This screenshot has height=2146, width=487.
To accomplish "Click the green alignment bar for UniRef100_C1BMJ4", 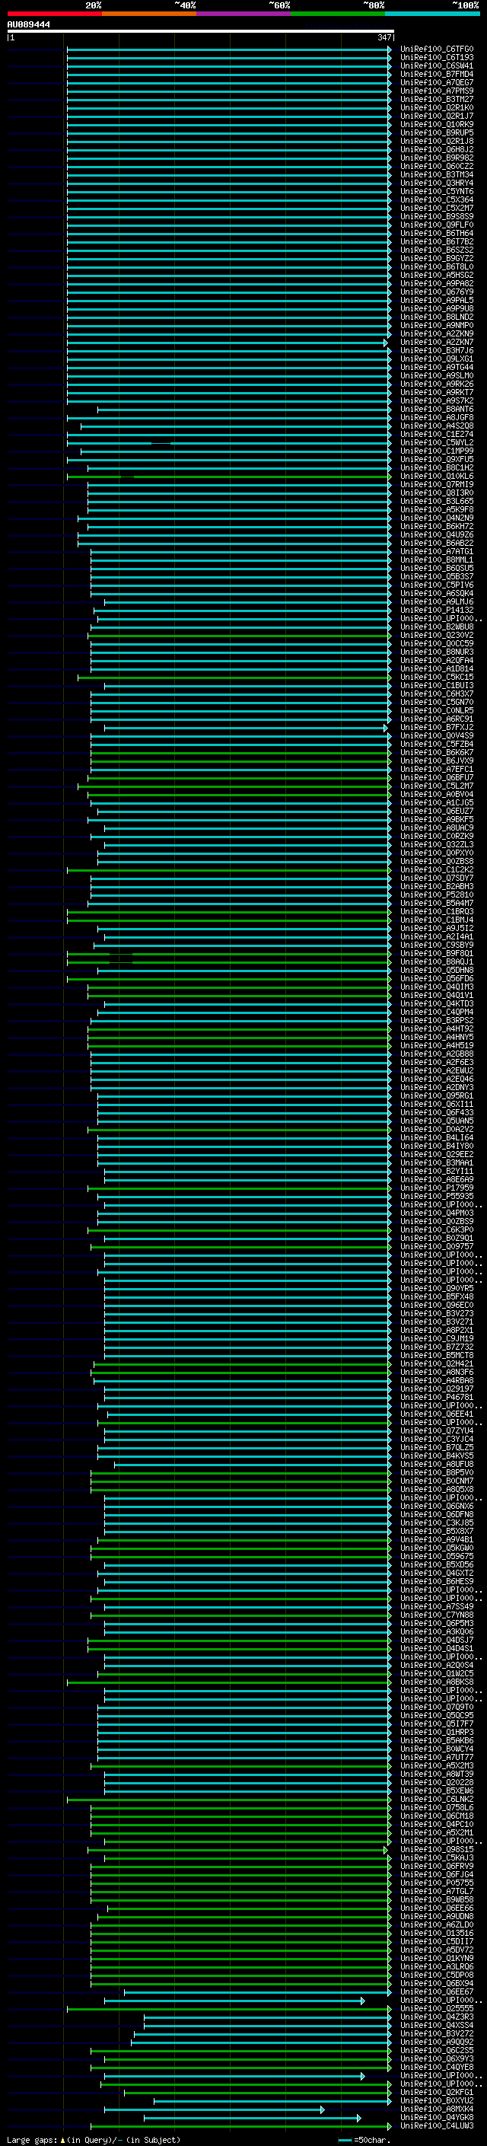I will (x=229, y=920).
